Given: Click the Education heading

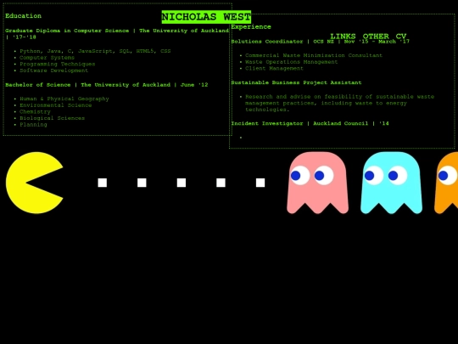Looking at the screenshot, I should 24,16.
